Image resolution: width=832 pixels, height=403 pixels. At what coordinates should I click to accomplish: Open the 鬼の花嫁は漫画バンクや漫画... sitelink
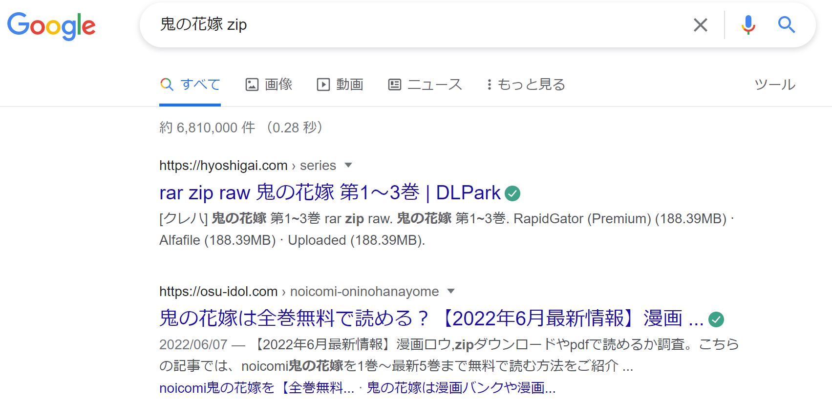pos(461,388)
